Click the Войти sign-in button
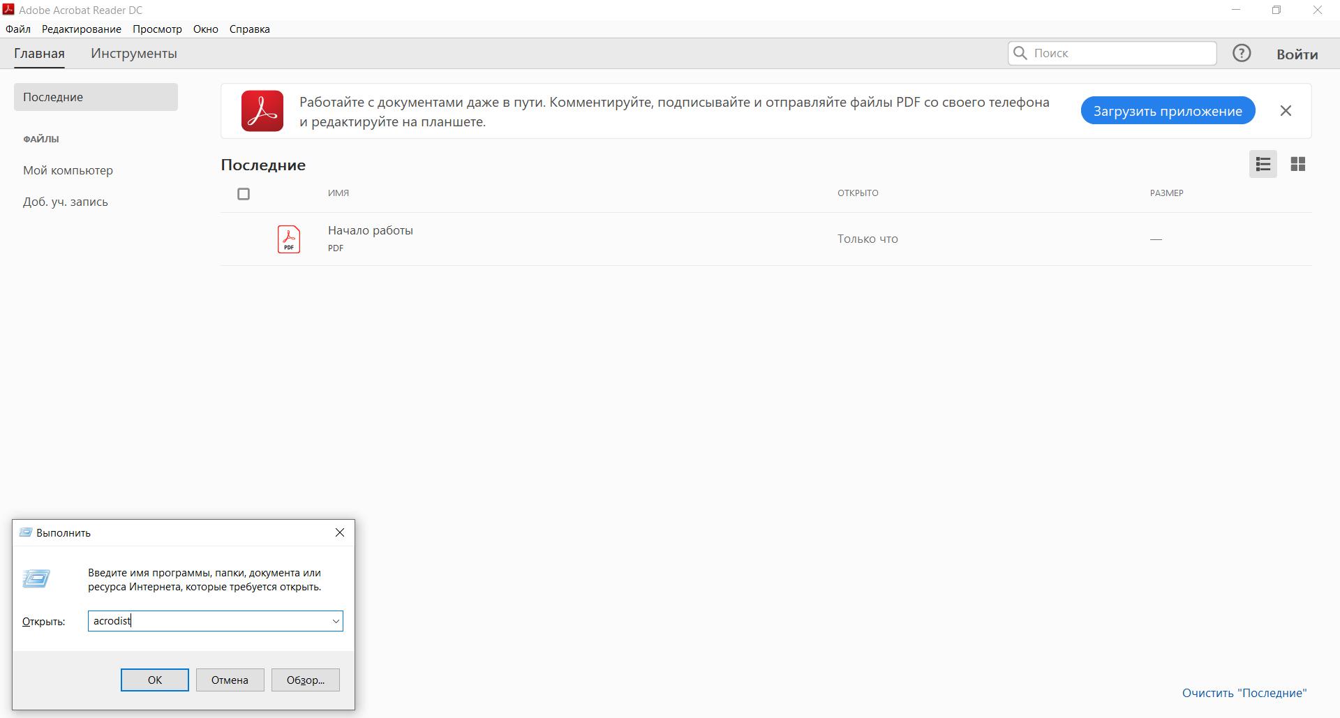The image size is (1340, 718). pos(1297,54)
